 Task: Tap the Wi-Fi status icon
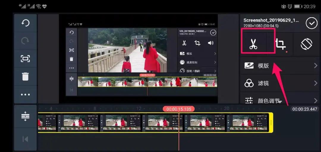pyautogui.click(x=39, y=7)
